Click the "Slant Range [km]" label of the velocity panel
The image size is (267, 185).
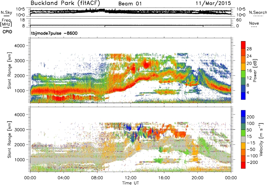click(x=9, y=139)
